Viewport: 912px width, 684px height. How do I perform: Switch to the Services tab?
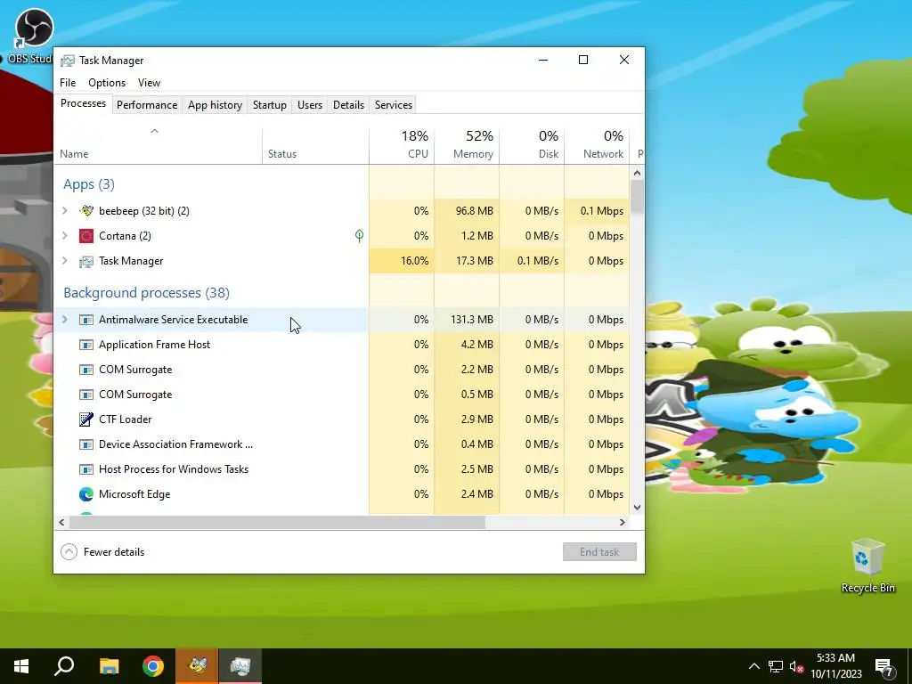pyautogui.click(x=393, y=105)
